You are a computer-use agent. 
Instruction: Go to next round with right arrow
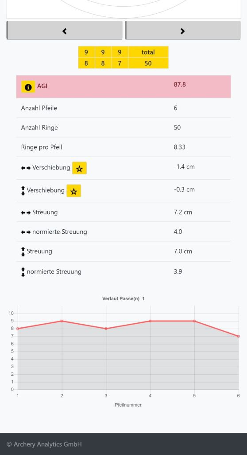(x=183, y=30)
